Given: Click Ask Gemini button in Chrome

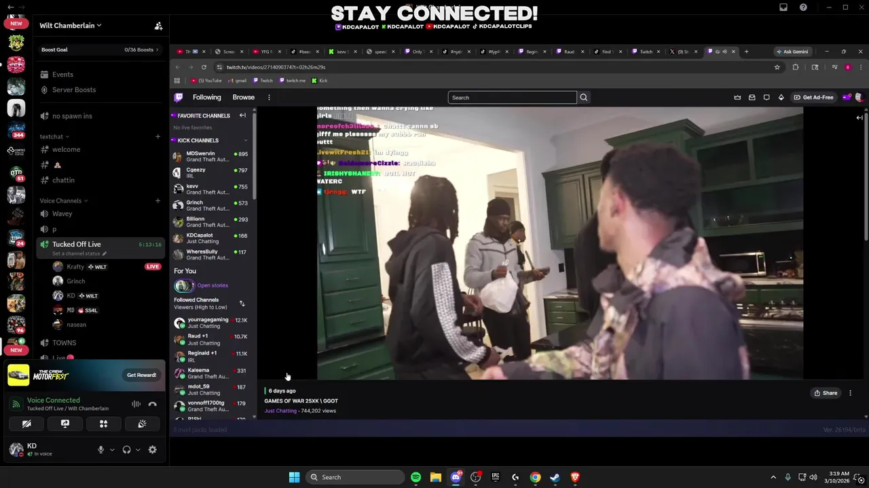Looking at the screenshot, I should 793,52.
